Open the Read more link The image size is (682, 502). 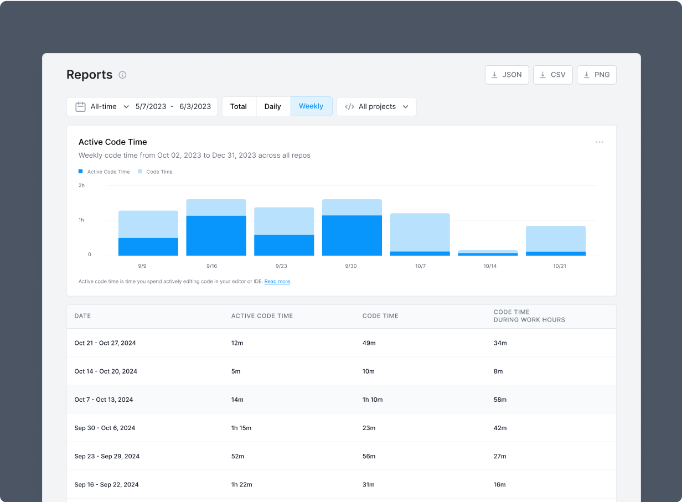277,281
